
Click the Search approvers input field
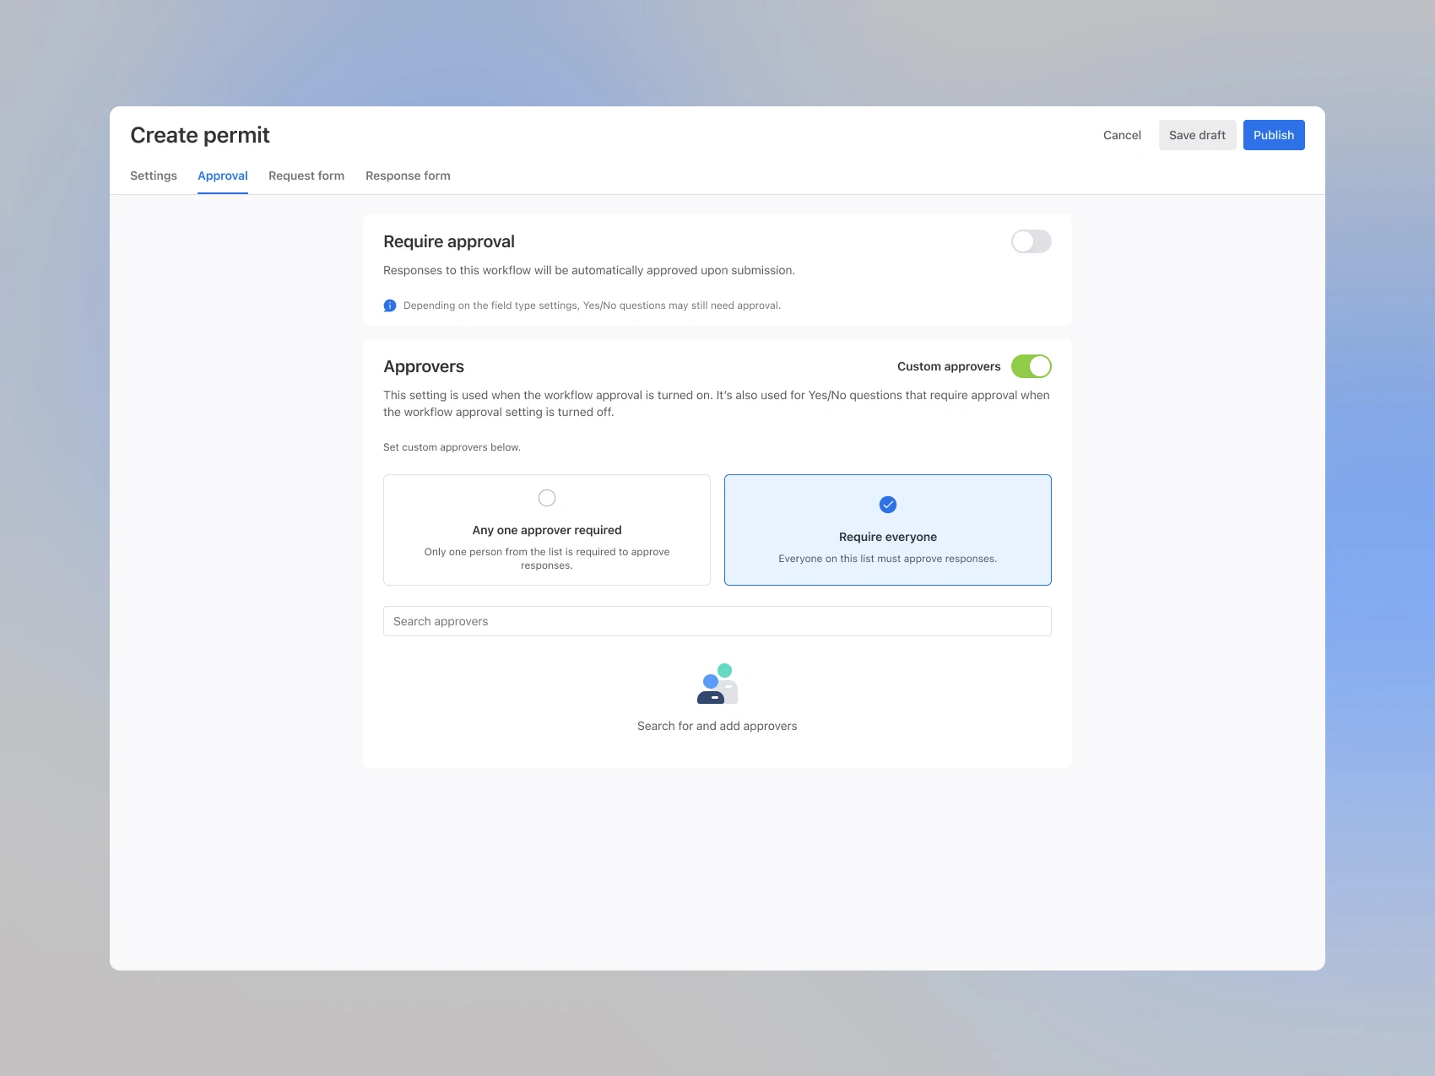tap(717, 621)
